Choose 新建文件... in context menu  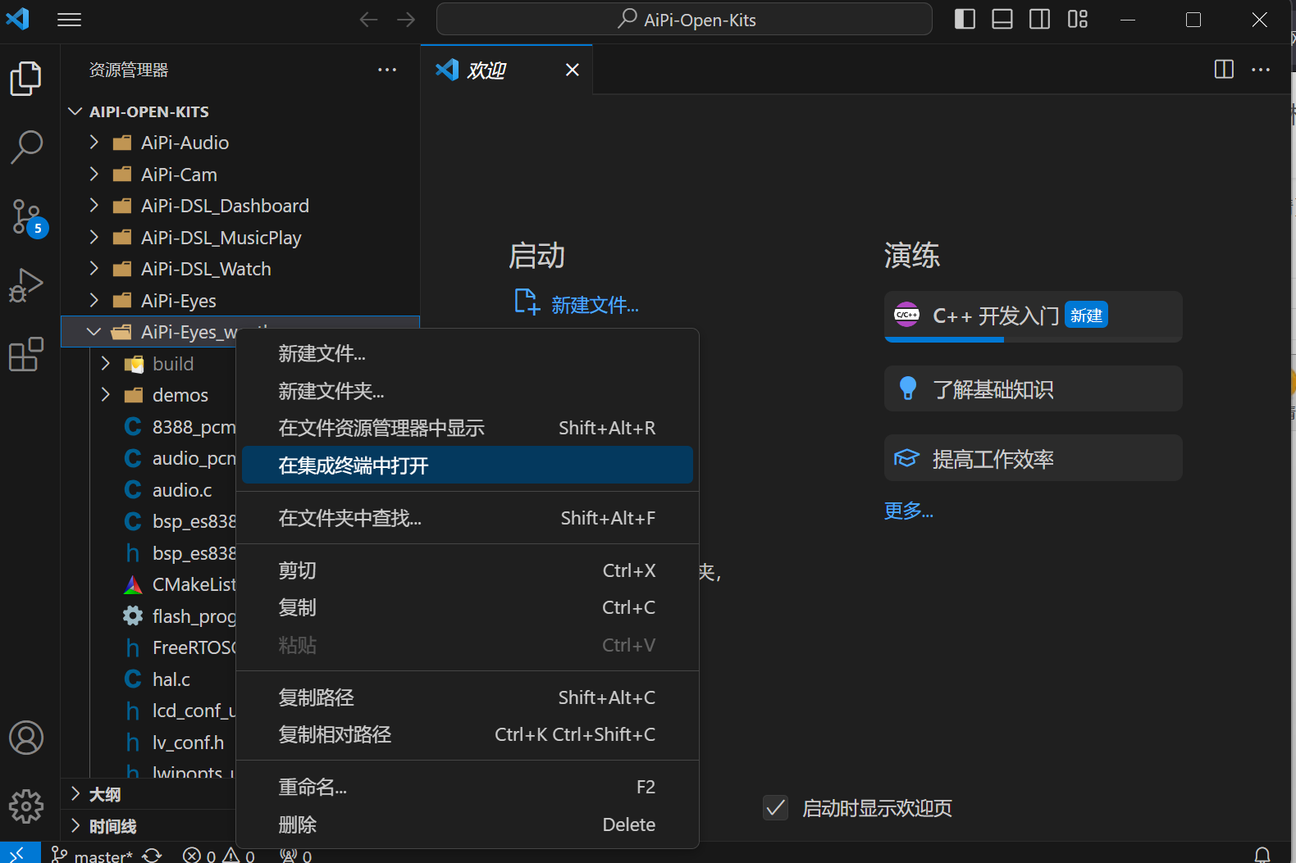point(468,354)
